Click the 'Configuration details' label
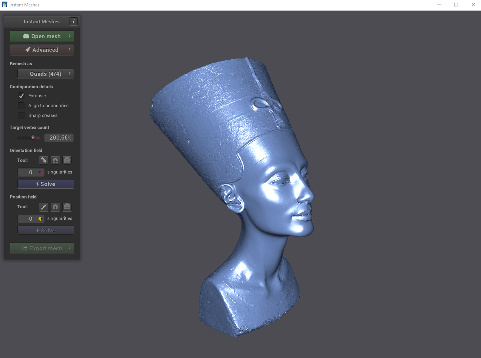This screenshot has width=481, height=358. point(31,87)
